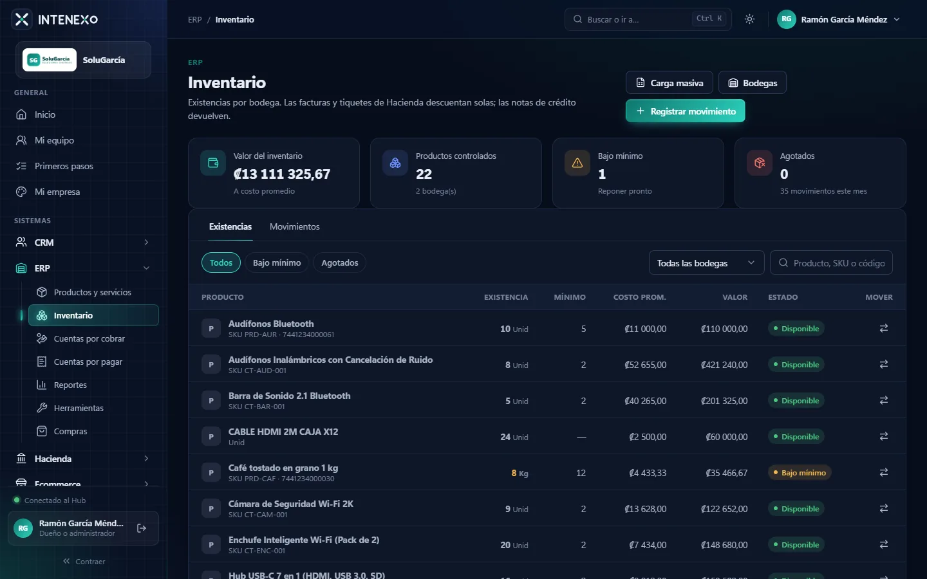Focus the Buscar o ir a search field
927x579 pixels.
(648, 19)
